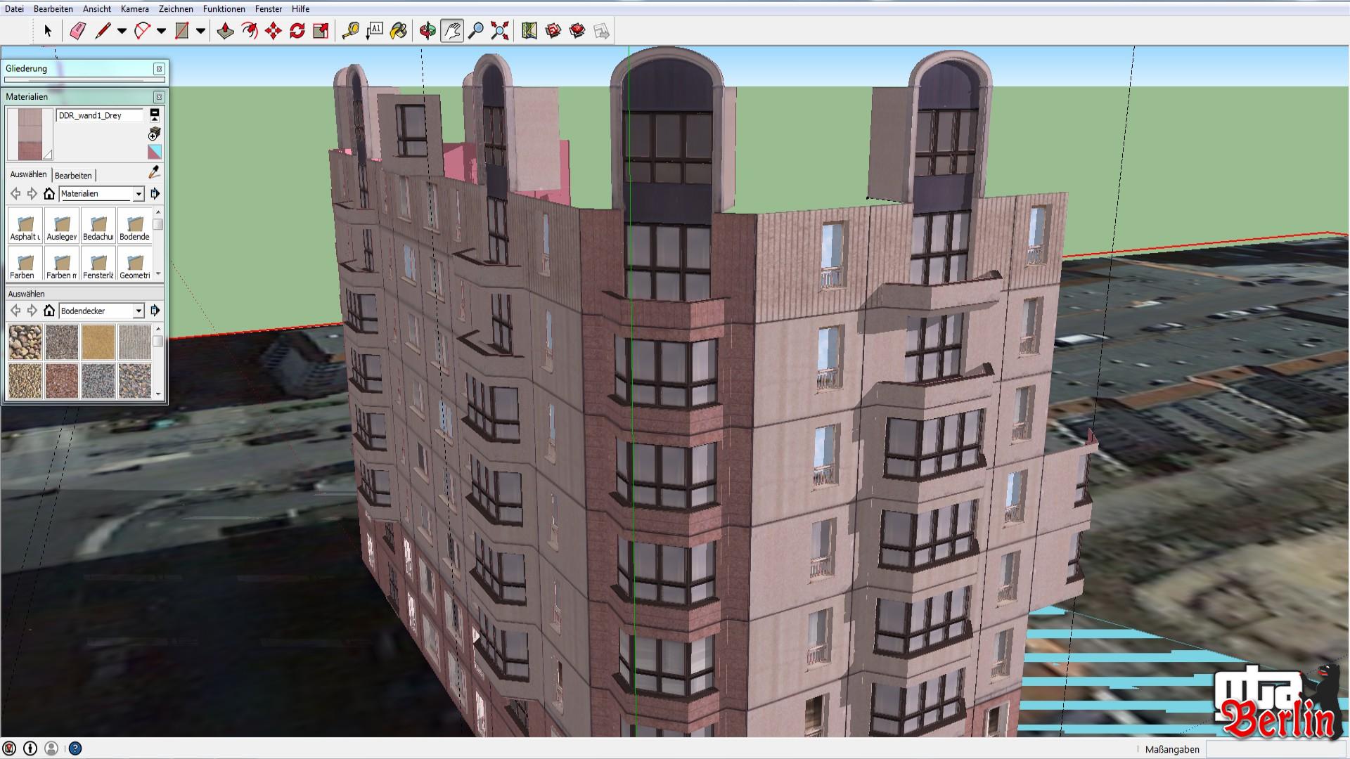Activate the Orbit camera tool
Image resolution: width=1350 pixels, height=759 pixels.
[x=427, y=31]
